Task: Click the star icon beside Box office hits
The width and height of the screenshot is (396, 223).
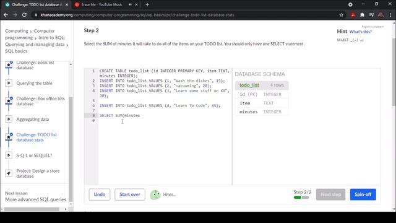Action: click(9, 101)
